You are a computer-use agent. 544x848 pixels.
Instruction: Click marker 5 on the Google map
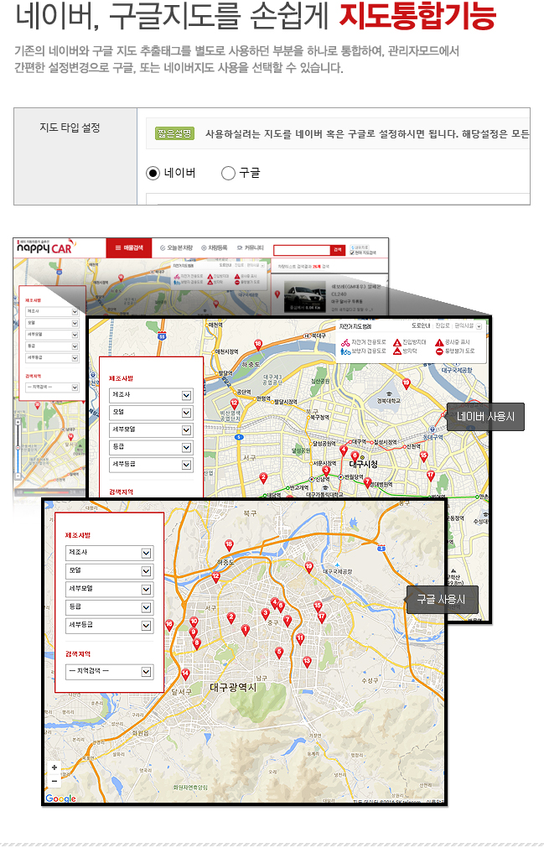pos(279,653)
